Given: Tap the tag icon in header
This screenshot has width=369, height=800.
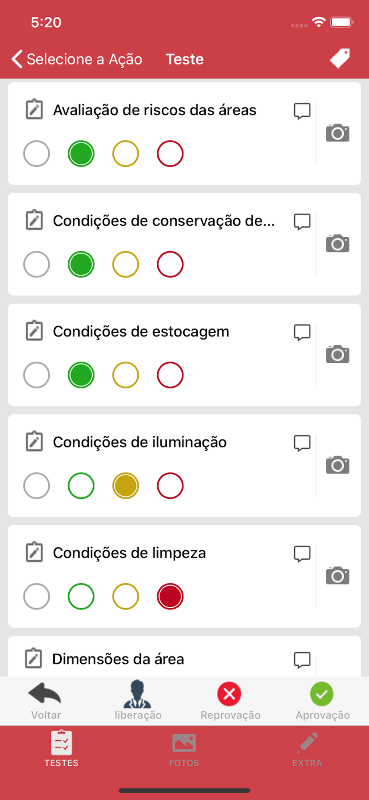Looking at the screenshot, I should [x=340, y=58].
